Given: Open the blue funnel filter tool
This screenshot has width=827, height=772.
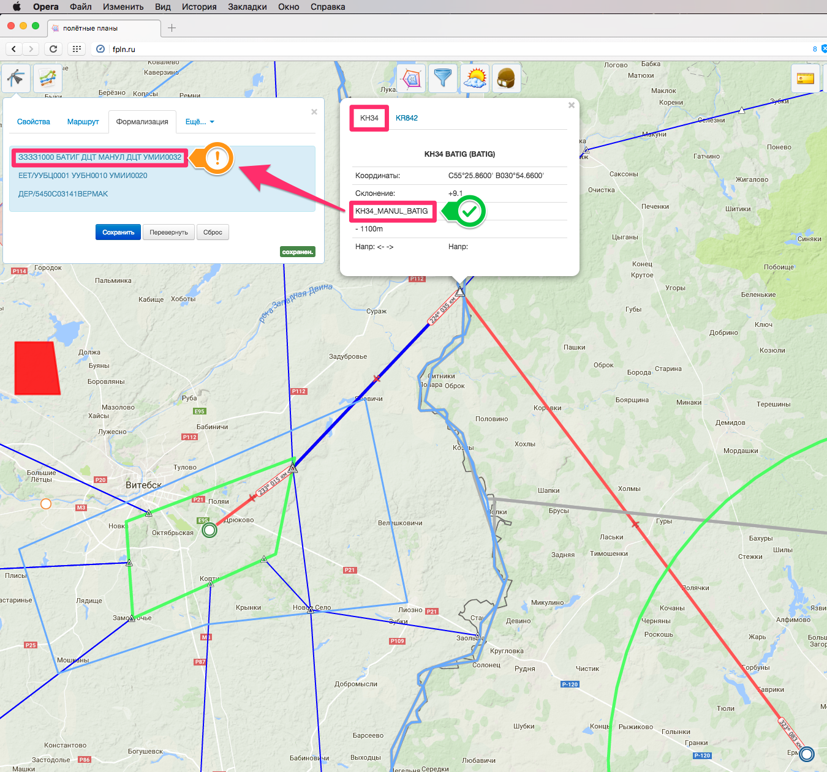Looking at the screenshot, I should click(x=442, y=78).
